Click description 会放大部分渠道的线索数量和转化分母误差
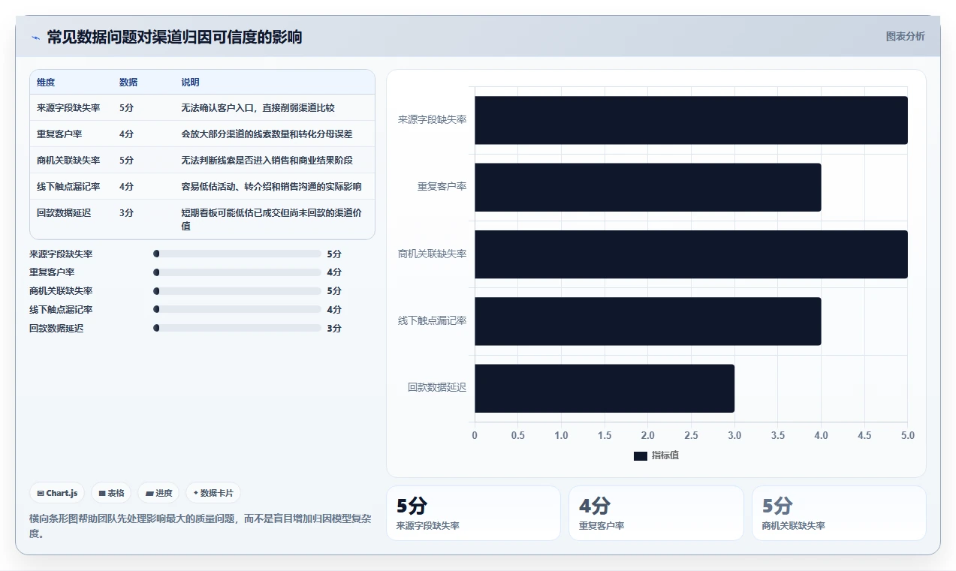Screen dimensions: 956x571 point(267,134)
